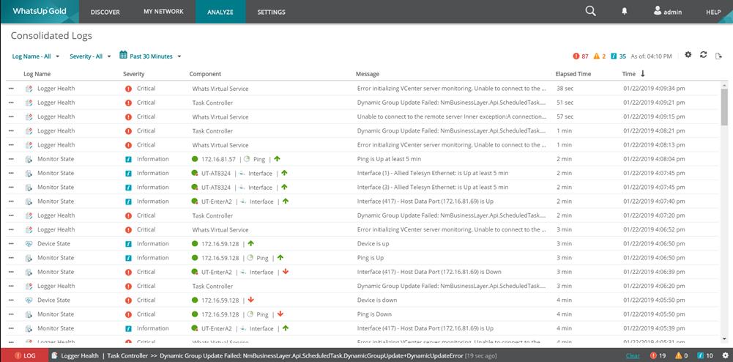Screen dimensions: 733x362
Task: Open row actions dots for 172.16.81.57 Ping row
Action: [x=11, y=159]
